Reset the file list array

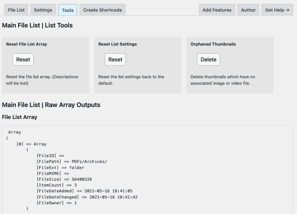[23, 59]
